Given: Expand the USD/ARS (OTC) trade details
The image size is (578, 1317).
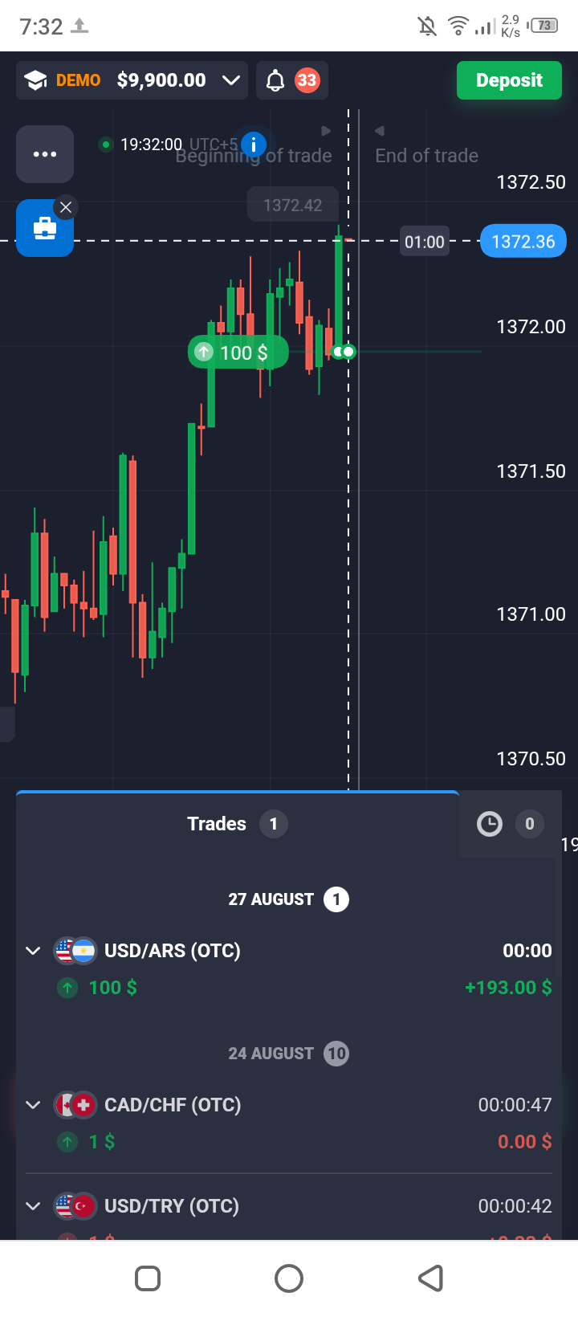Looking at the screenshot, I should [33, 951].
